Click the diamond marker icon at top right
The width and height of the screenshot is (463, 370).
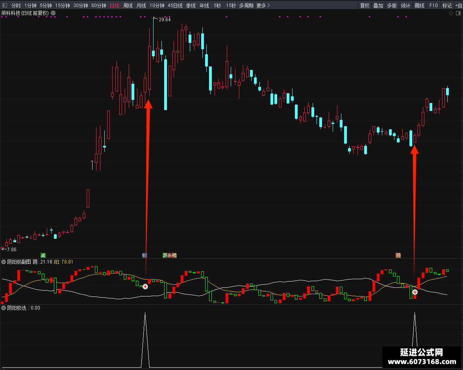[x=451, y=13]
